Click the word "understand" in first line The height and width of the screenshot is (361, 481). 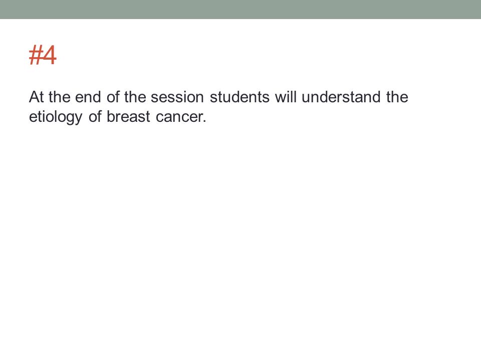point(341,97)
